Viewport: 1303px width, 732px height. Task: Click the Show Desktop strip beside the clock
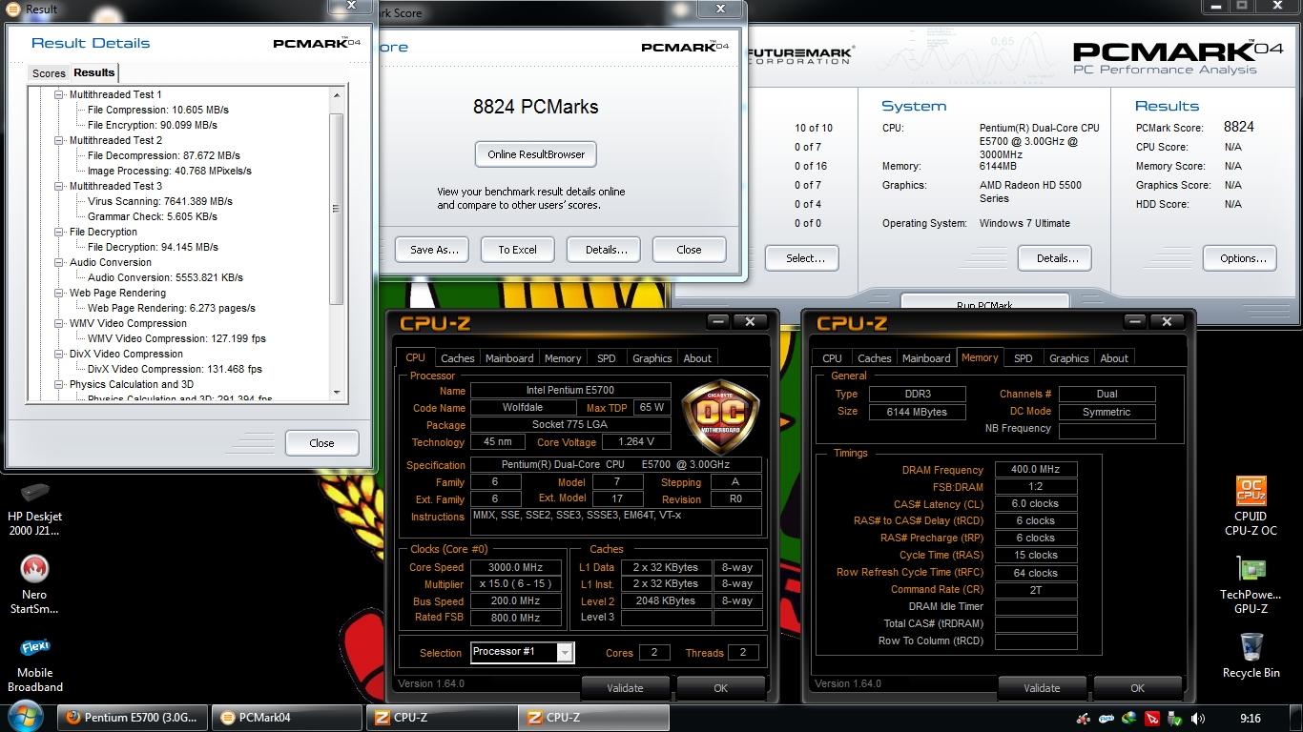click(1296, 718)
